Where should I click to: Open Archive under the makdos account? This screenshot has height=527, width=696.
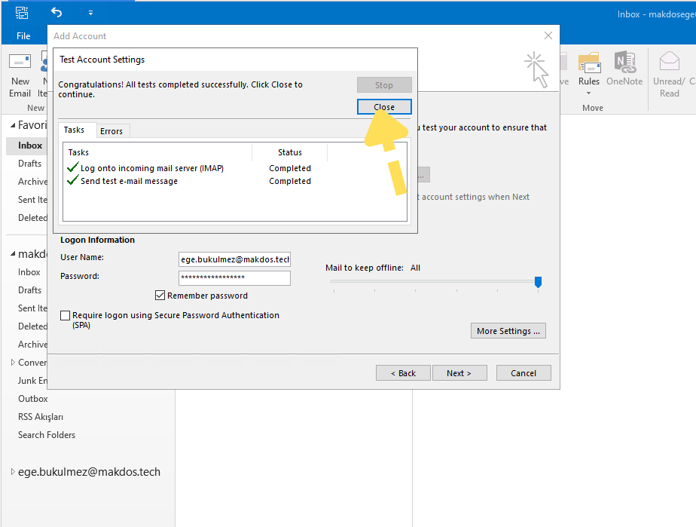tap(32, 345)
